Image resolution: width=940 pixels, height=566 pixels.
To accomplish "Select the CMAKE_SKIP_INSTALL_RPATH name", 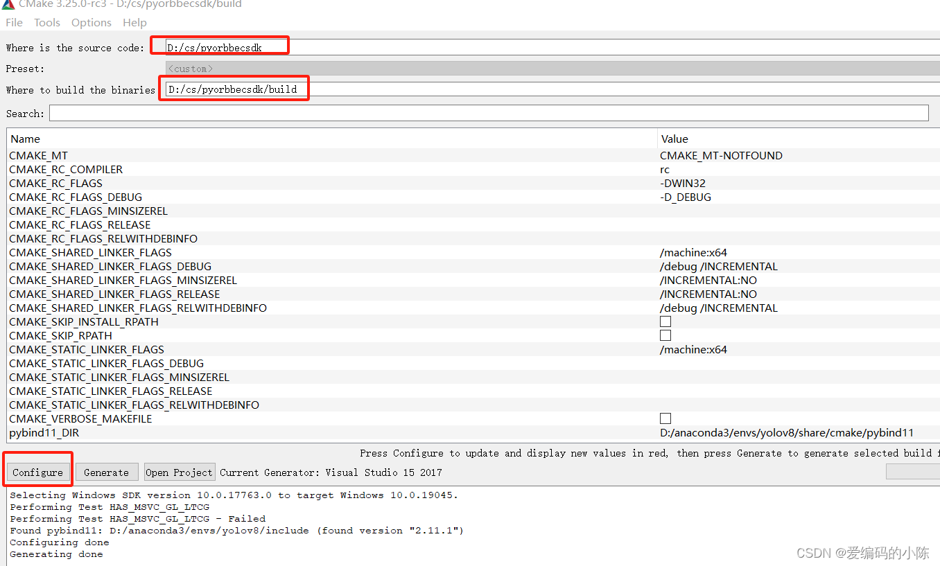I will [x=84, y=321].
